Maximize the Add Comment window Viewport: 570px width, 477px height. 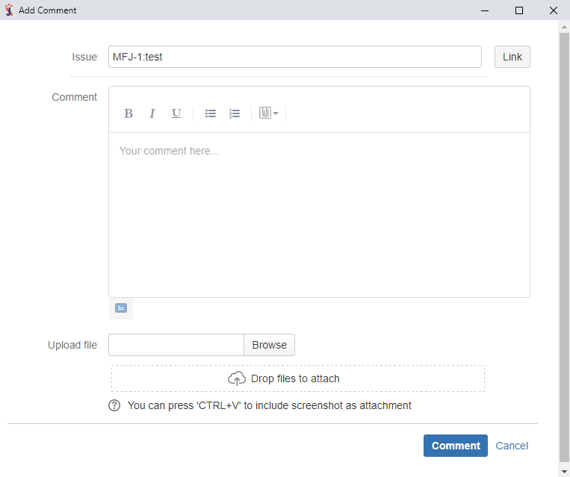519,10
